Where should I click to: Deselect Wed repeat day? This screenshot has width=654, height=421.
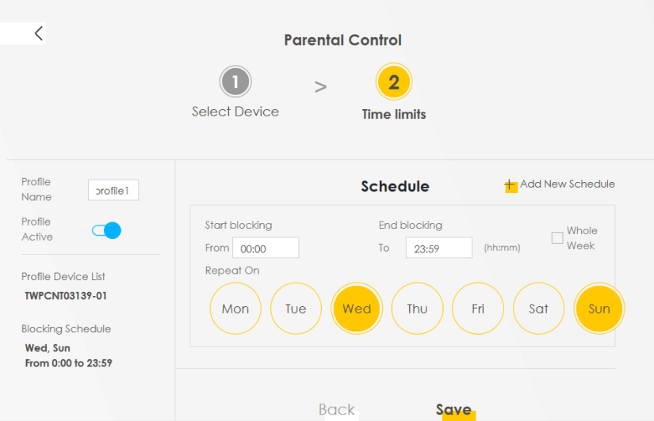[357, 309]
